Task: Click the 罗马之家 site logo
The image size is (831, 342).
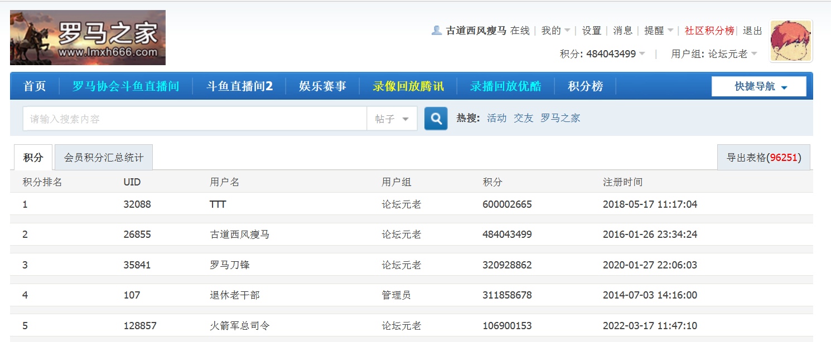Action: click(x=87, y=37)
